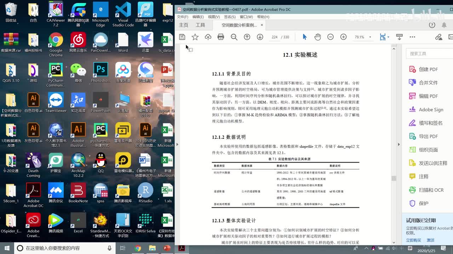Switch to the 主页 tab
This screenshot has height=254, width=453.
pyautogui.click(x=184, y=25)
